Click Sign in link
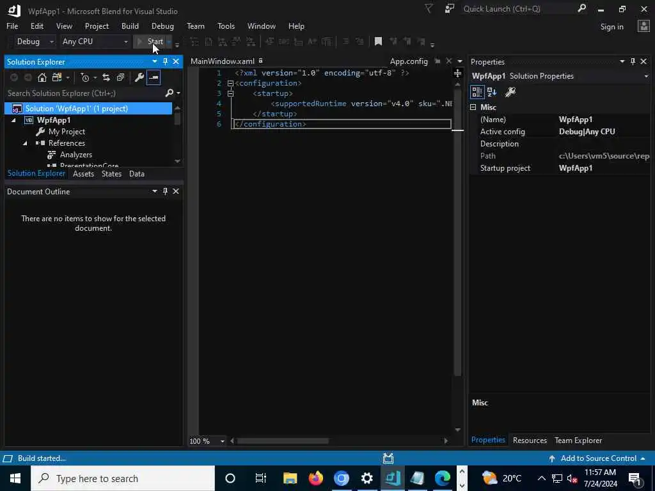 pyautogui.click(x=612, y=27)
